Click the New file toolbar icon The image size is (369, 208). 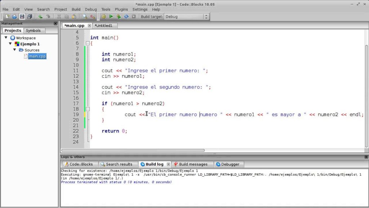point(7,17)
